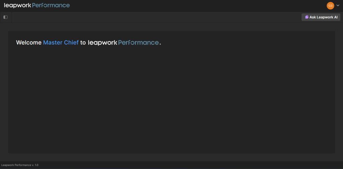Click the empty footer bar right of version text
Image resolution: width=343 pixels, height=169 pixels.
click(x=201, y=165)
